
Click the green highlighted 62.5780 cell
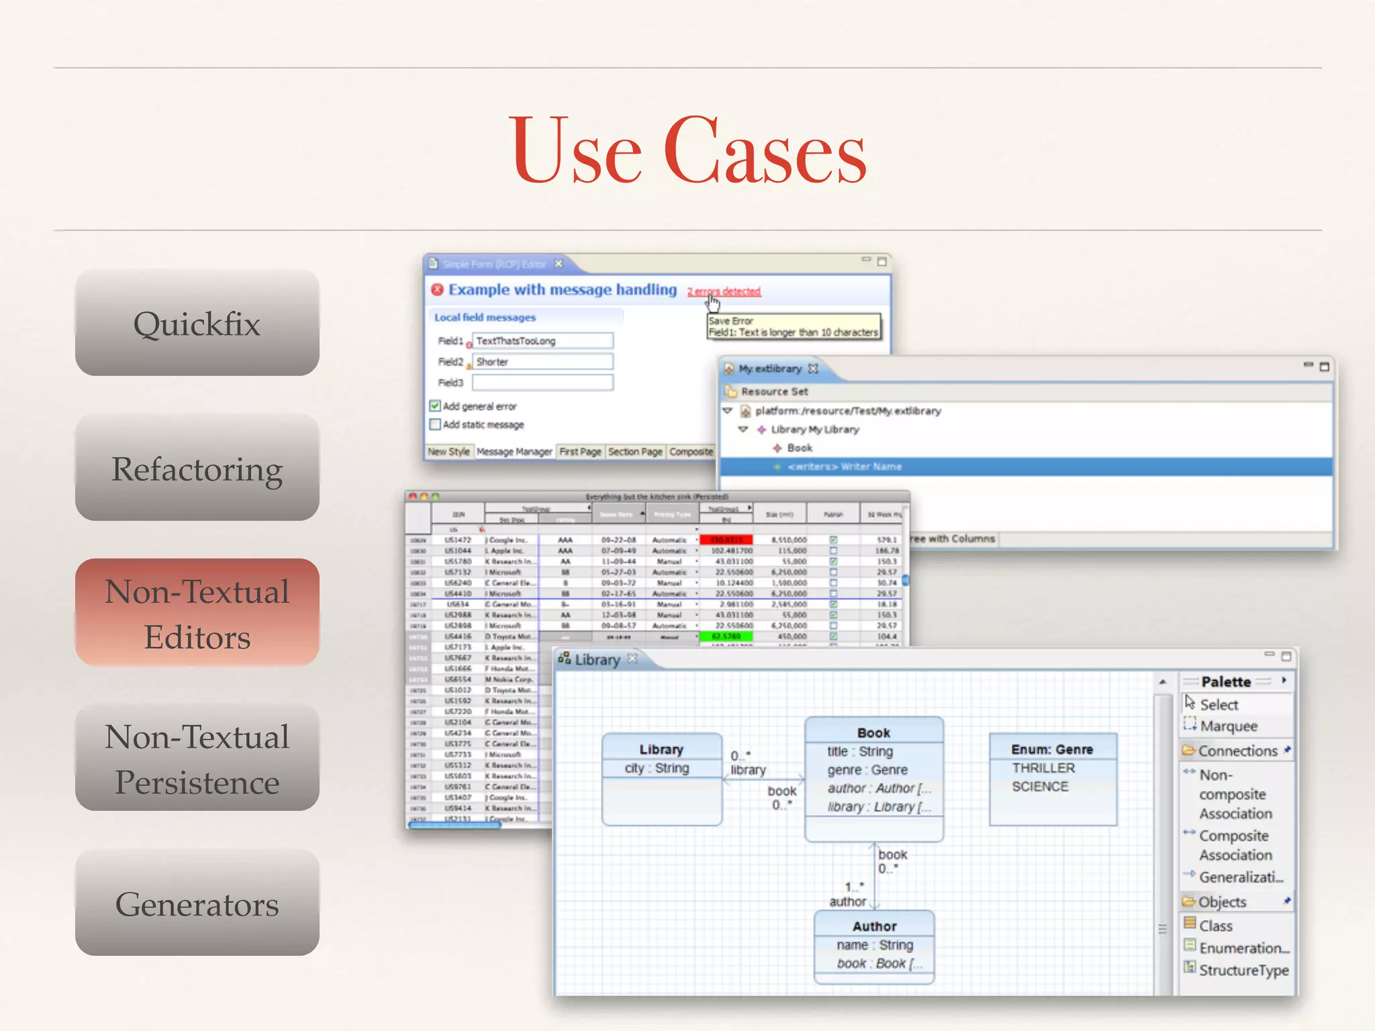tap(726, 636)
